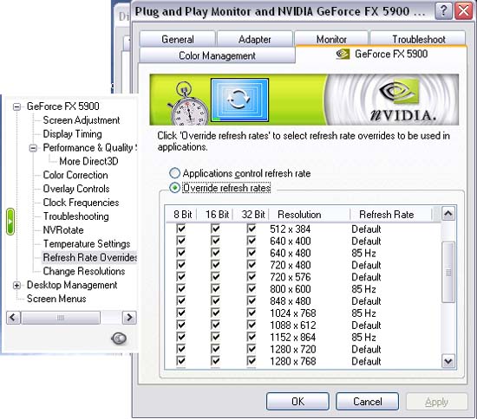Screen dimensions: 477x419
Task: Open Troubleshooting in tree menu
Action: point(76,216)
